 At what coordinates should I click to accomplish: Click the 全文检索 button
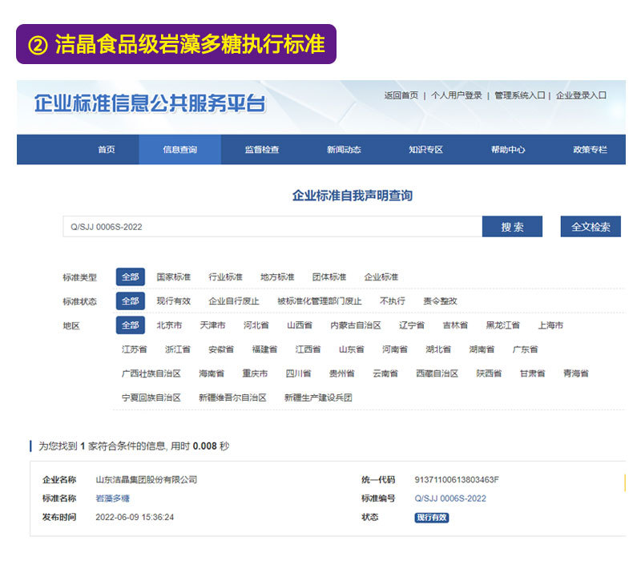click(591, 227)
